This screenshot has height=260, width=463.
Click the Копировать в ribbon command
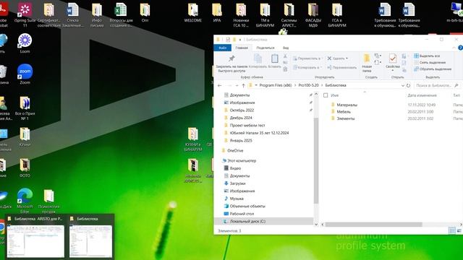click(x=307, y=67)
